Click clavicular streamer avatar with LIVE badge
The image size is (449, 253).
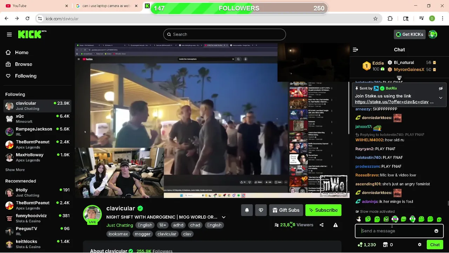coord(92,214)
